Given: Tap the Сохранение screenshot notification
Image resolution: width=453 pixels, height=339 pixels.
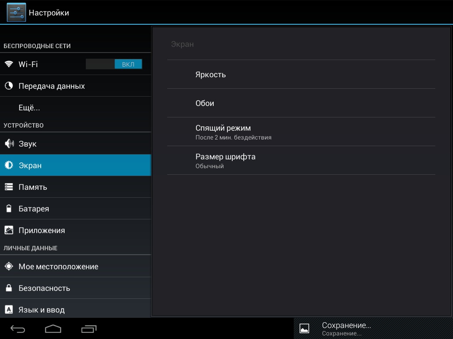Looking at the screenshot, I should [x=373, y=328].
